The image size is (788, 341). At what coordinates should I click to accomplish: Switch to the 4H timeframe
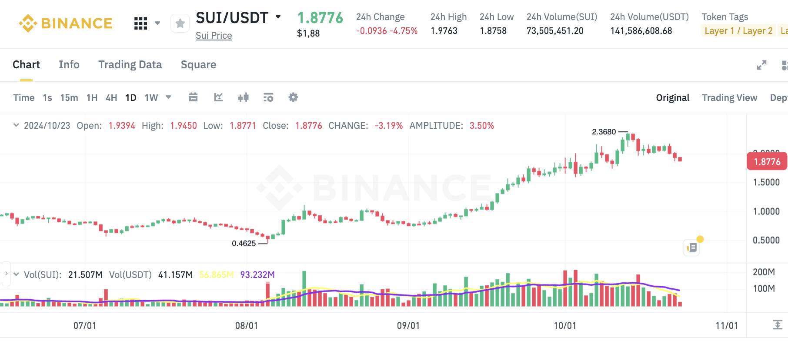coord(111,97)
